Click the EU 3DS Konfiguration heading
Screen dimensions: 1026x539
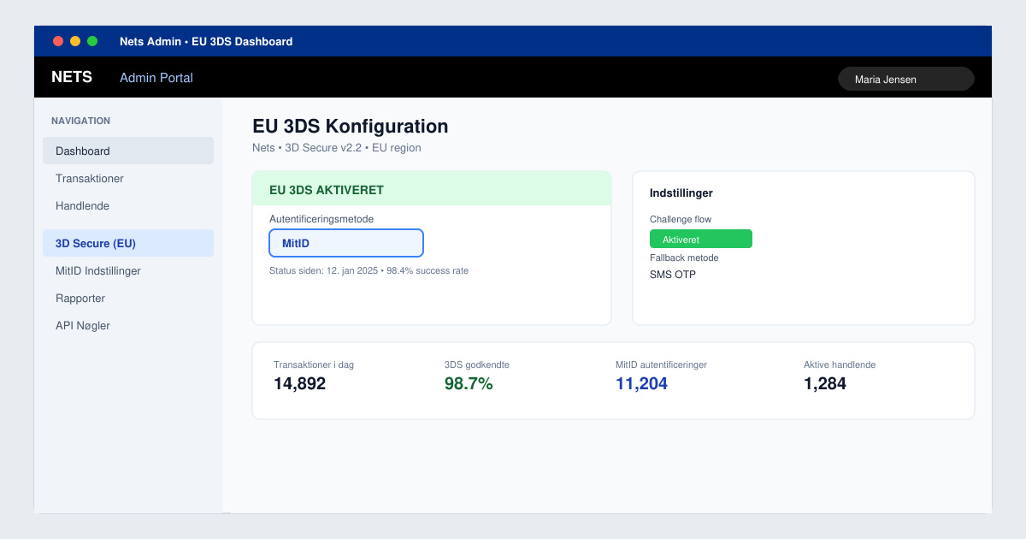point(351,126)
